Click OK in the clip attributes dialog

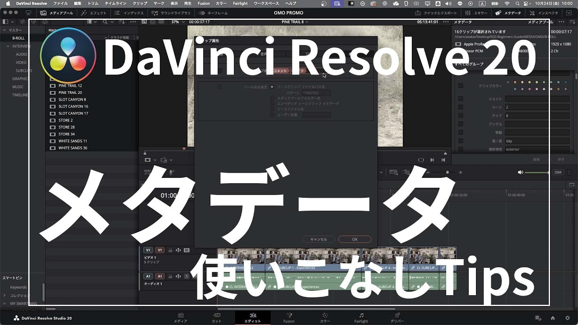coord(355,239)
